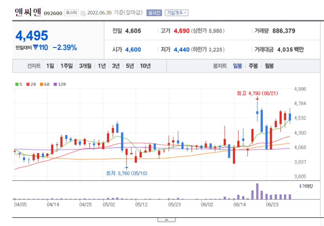
Task: Click the down-triangle 110 change indicator
Action: pos(40,47)
